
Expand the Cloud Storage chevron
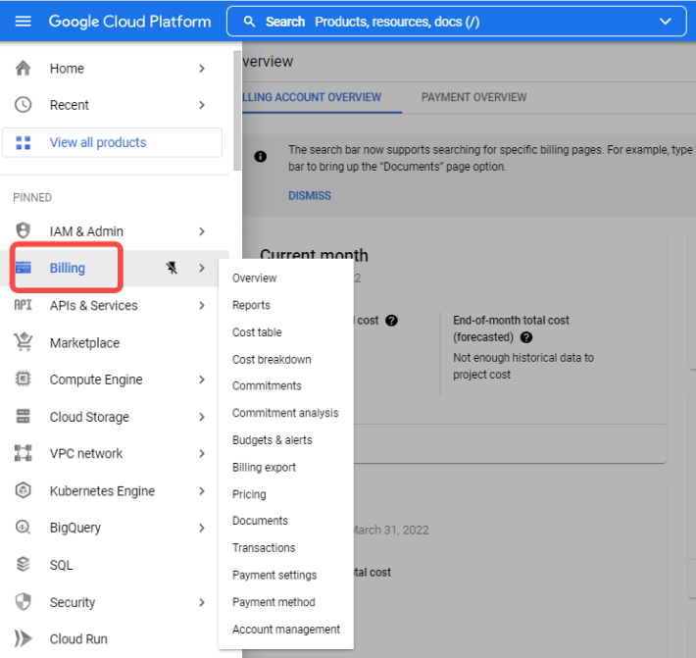[202, 417]
